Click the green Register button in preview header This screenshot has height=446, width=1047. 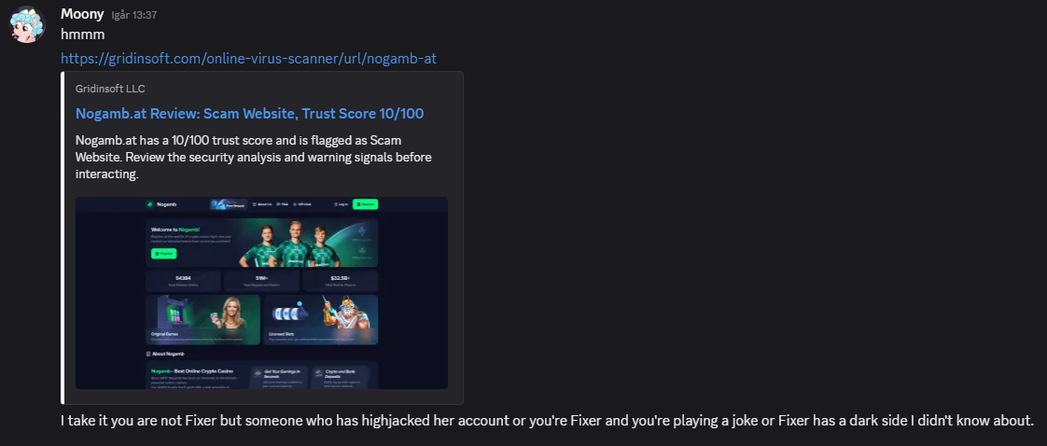point(365,204)
